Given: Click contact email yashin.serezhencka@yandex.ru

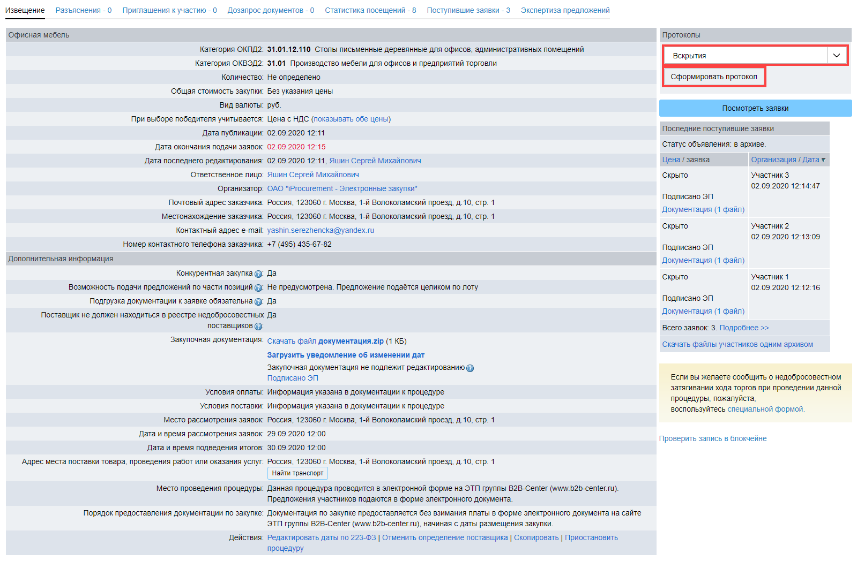Looking at the screenshot, I should tap(321, 230).
